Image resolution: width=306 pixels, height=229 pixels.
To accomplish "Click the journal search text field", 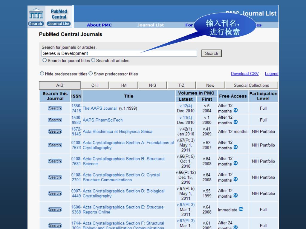I will pyautogui.click(x=119, y=53).
